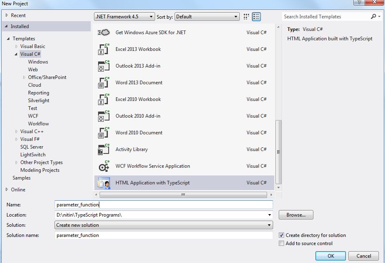385x263 pixels.
Task: Click the WCF Workflow Service Application gear icon
Action: [103, 166]
